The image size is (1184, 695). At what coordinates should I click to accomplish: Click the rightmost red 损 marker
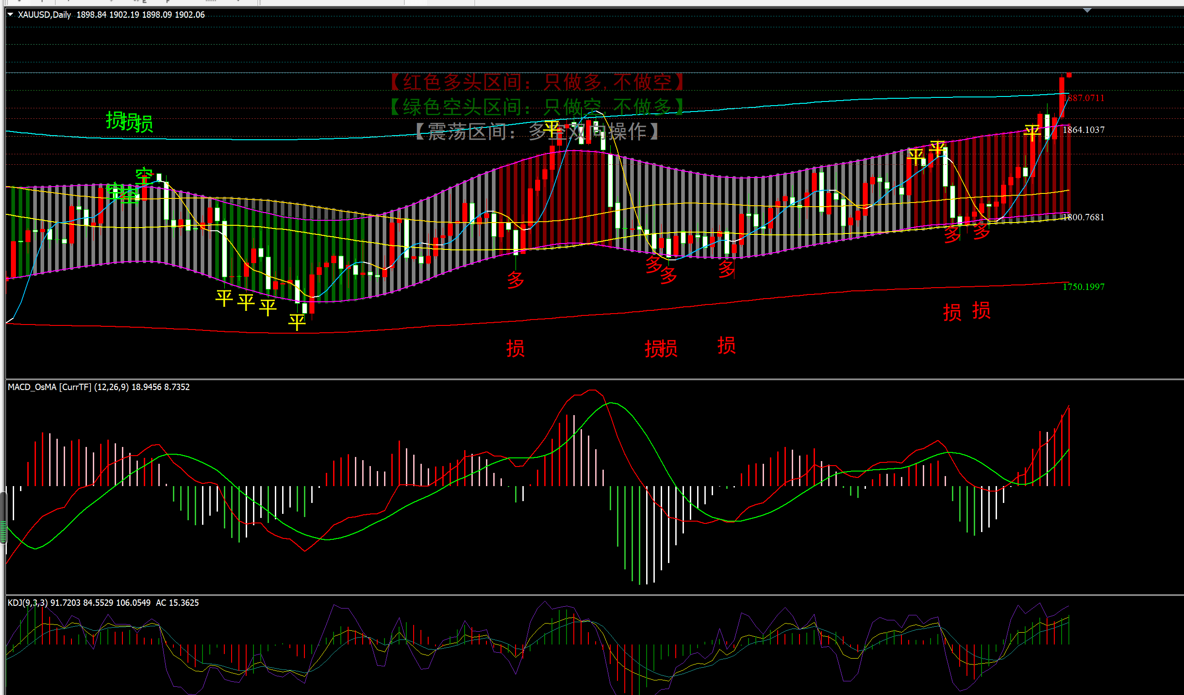(981, 310)
